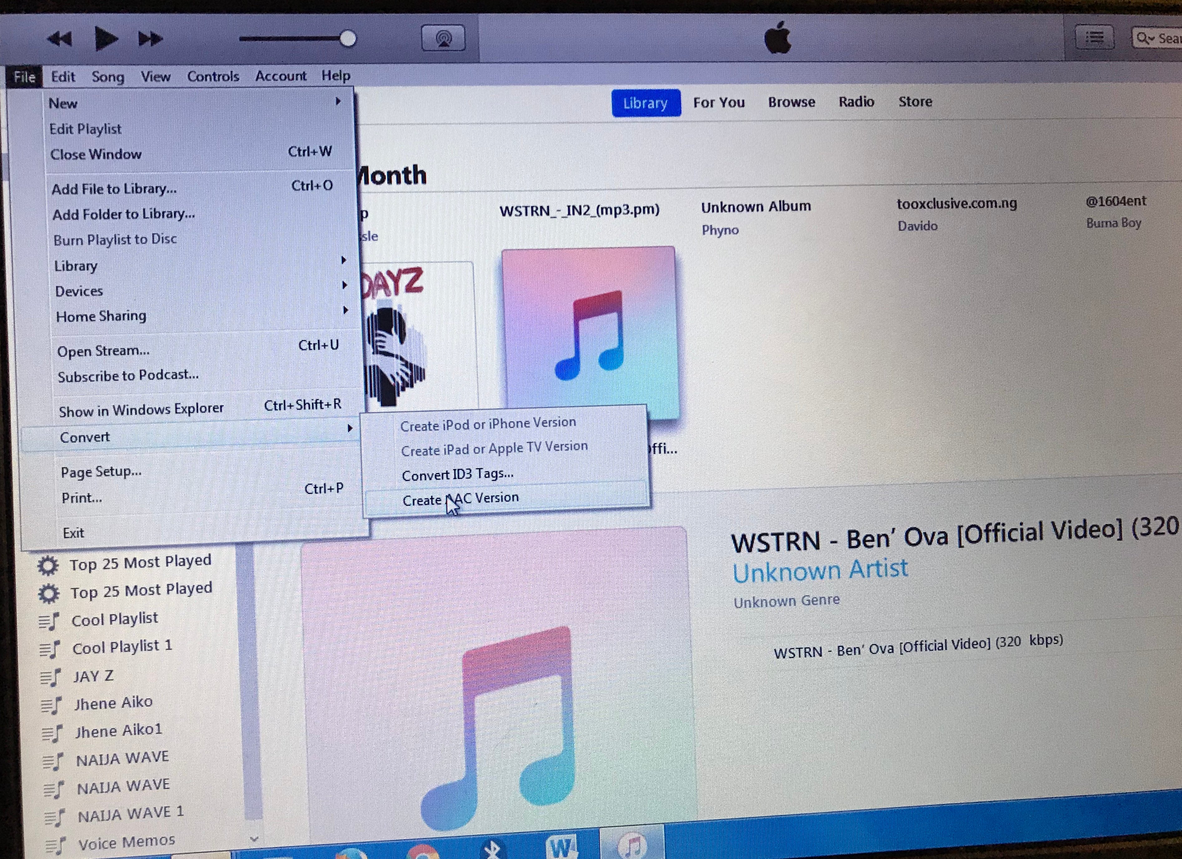Open the Edit menu
This screenshot has width=1182, height=859.
(x=63, y=77)
